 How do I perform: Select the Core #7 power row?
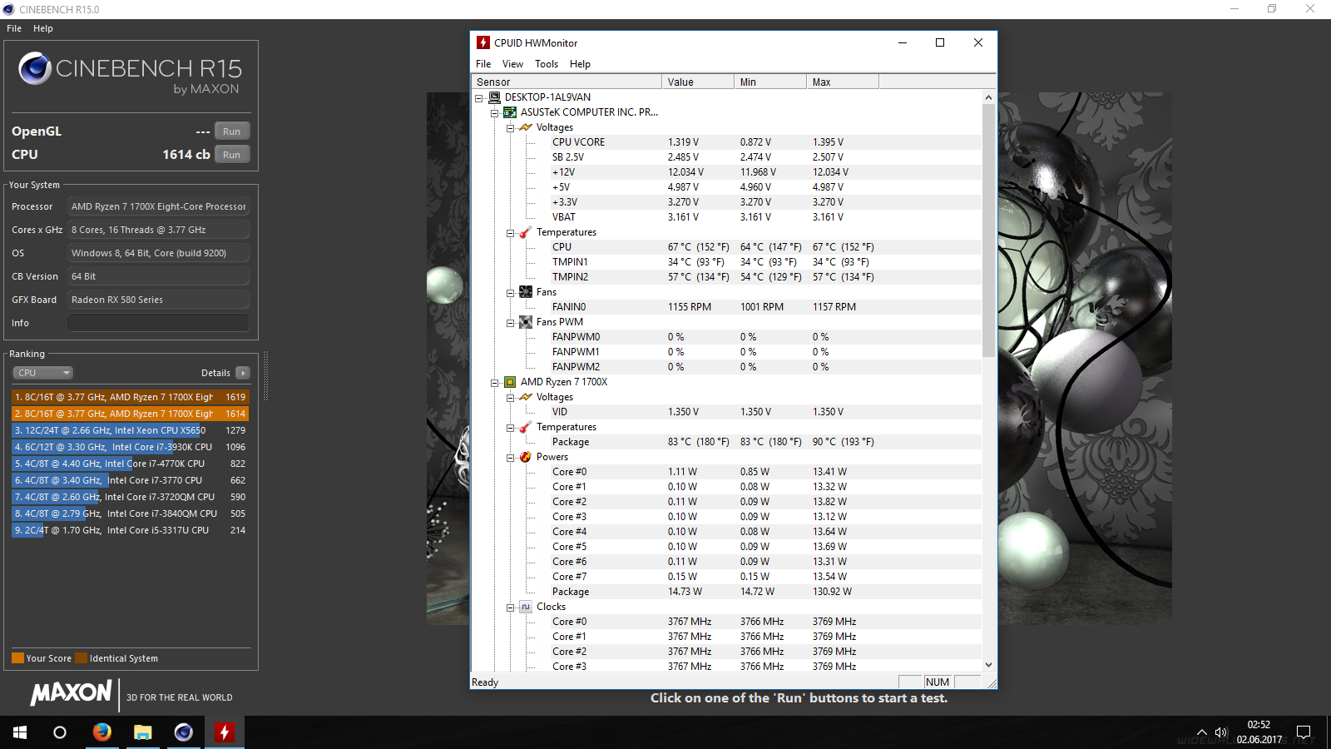pos(726,577)
